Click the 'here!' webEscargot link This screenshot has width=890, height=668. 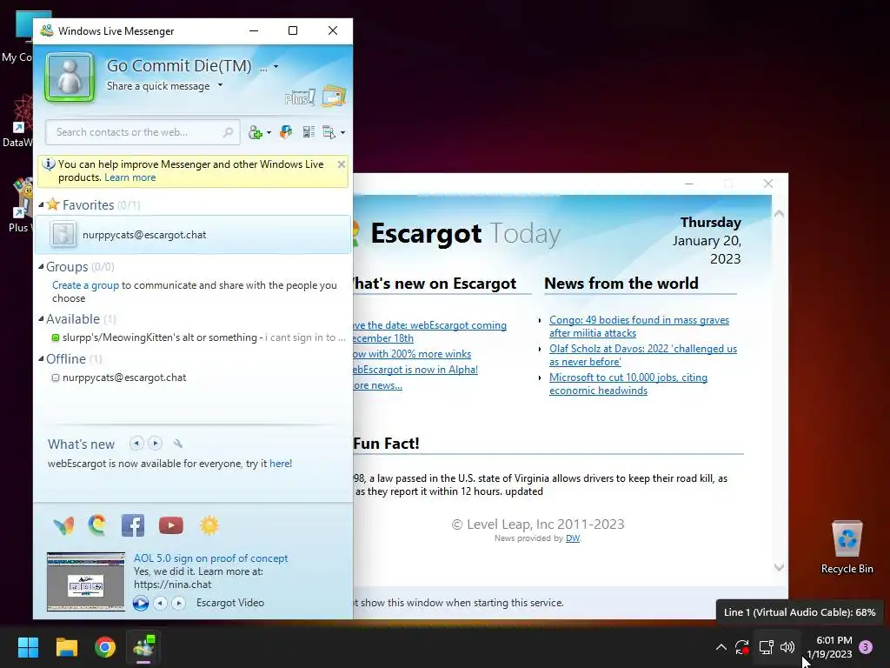pyautogui.click(x=281, y=464)
